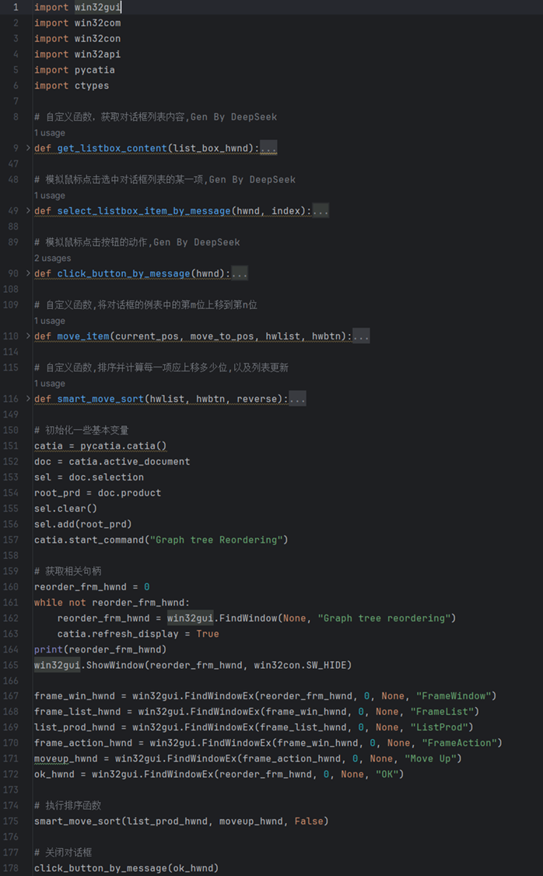Image resolution: width=543 pixels, height=876 pixels.
Task: Click 'SW_HIDE' in the ShowWindow call
Action: pos(326,665)
